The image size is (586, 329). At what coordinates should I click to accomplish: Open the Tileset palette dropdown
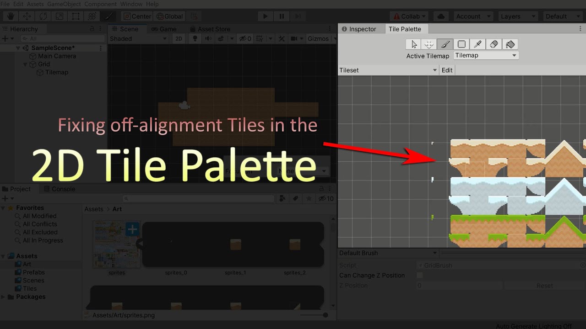click(x=388, y=70)
